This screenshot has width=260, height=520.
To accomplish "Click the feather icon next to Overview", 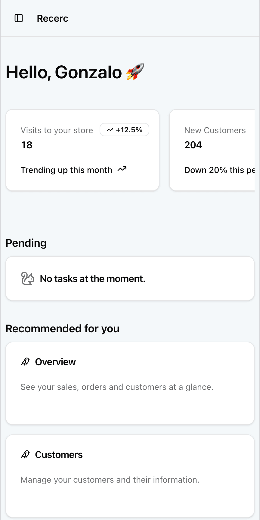I will tap(26, 362).
